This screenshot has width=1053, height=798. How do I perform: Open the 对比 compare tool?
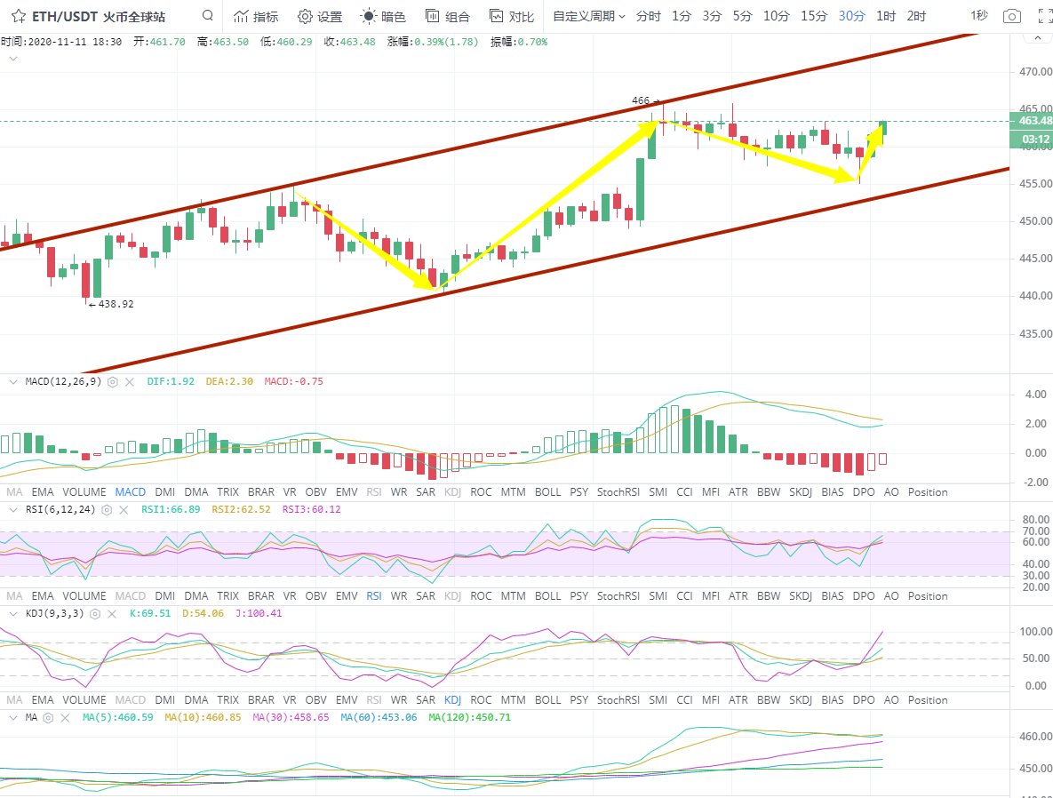point(512,16)
